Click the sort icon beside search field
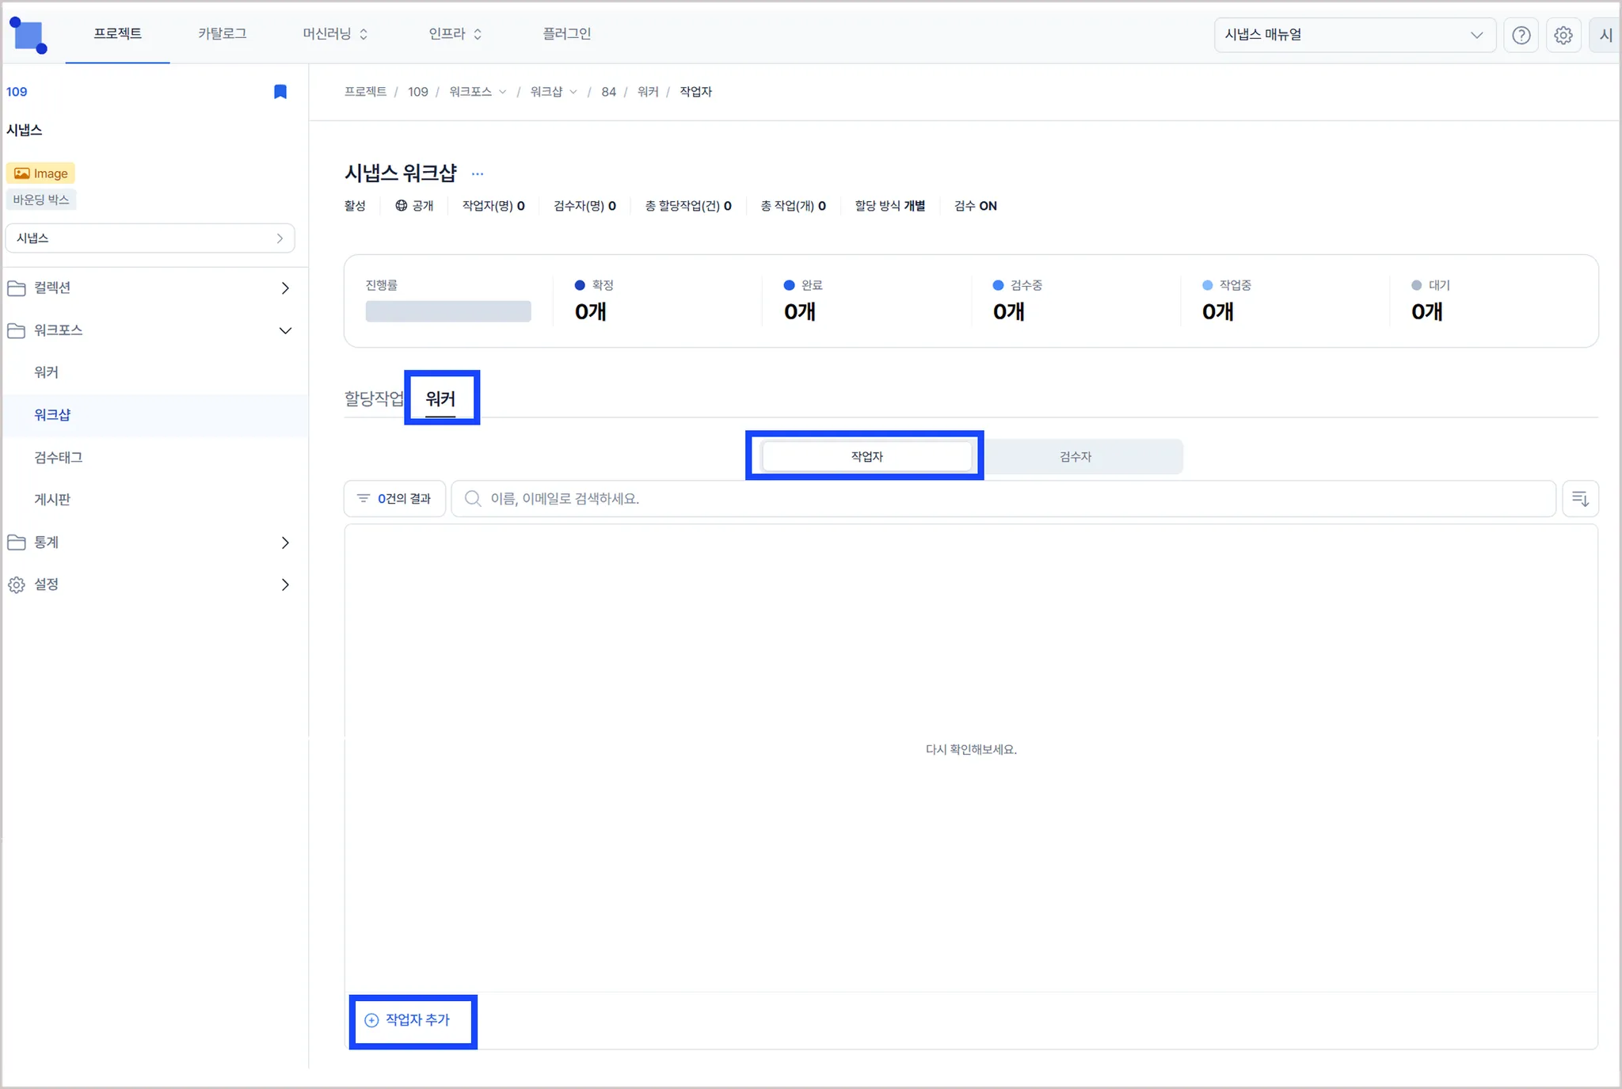 [x=1579, y=498]
